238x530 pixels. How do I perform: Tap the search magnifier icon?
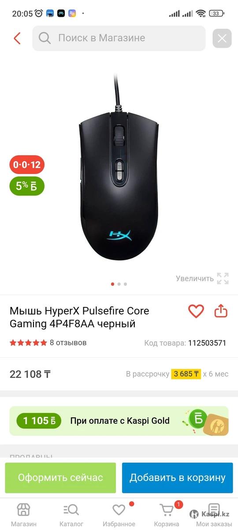click(x=45, y=38)
